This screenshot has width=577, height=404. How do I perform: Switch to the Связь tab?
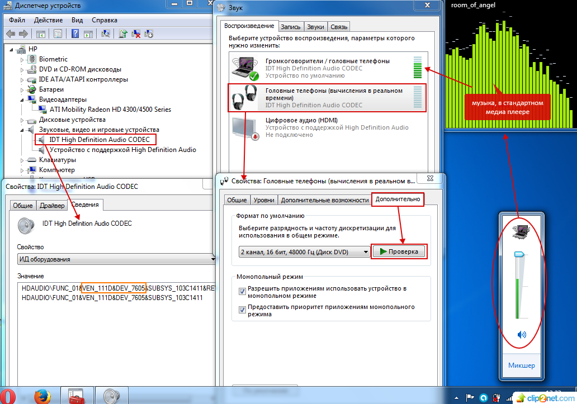click(339, 27)
